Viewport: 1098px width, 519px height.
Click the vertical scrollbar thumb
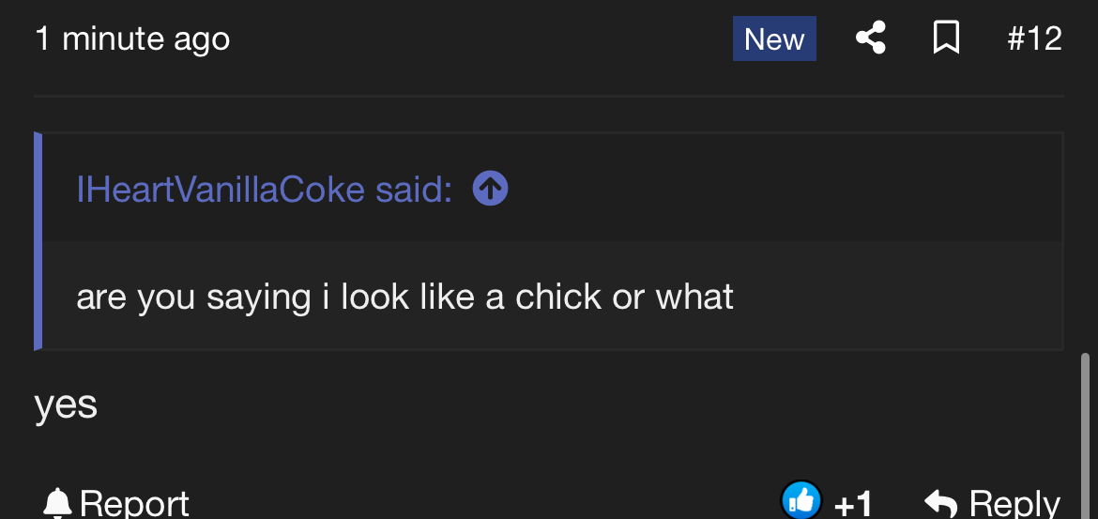1086,435
